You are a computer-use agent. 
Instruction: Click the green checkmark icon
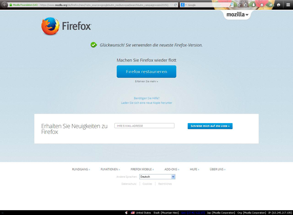tap(94, 45)
